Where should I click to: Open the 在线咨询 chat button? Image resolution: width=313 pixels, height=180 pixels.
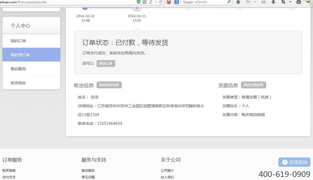[x=295, y=162]
